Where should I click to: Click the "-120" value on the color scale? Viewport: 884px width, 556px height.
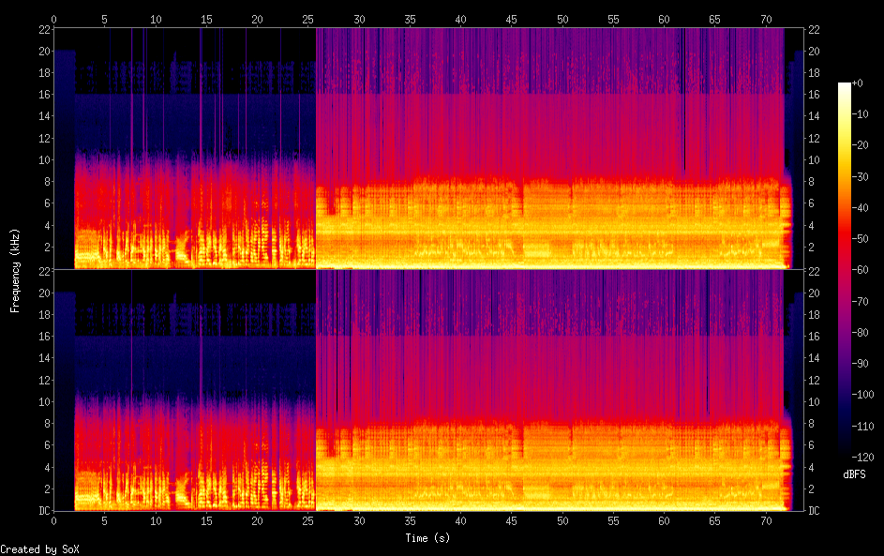[863, 457]
